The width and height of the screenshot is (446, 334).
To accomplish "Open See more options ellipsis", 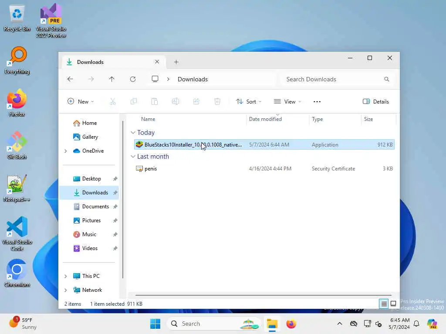I will tap(317, 101).
